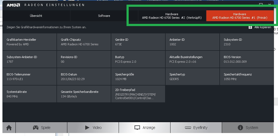The width and height of the screenshot is (278, 136).
Task: Click the Alle kopieren button
Action: 260,27
